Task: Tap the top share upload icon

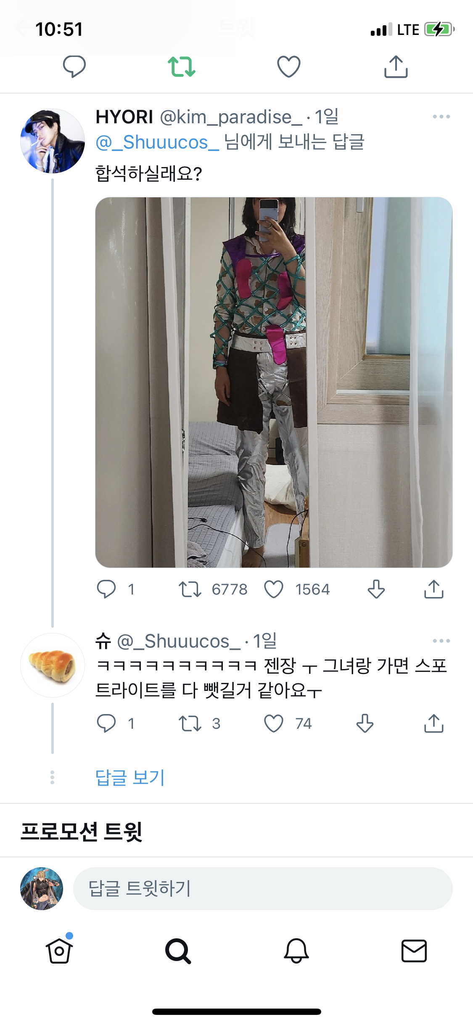Action: coord(396,67)
